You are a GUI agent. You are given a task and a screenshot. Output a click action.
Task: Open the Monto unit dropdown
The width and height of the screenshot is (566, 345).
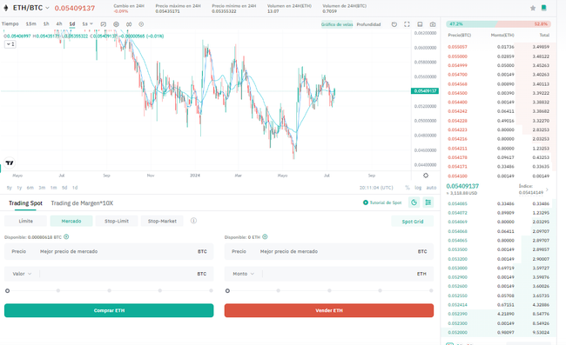pyautogui.click(x=243, y=274)
